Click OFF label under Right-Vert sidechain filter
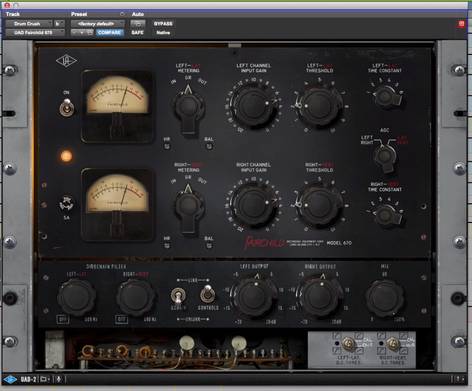The width and height of the screenshot is (472, 391). pyautogui.click(x=121, y=319)
